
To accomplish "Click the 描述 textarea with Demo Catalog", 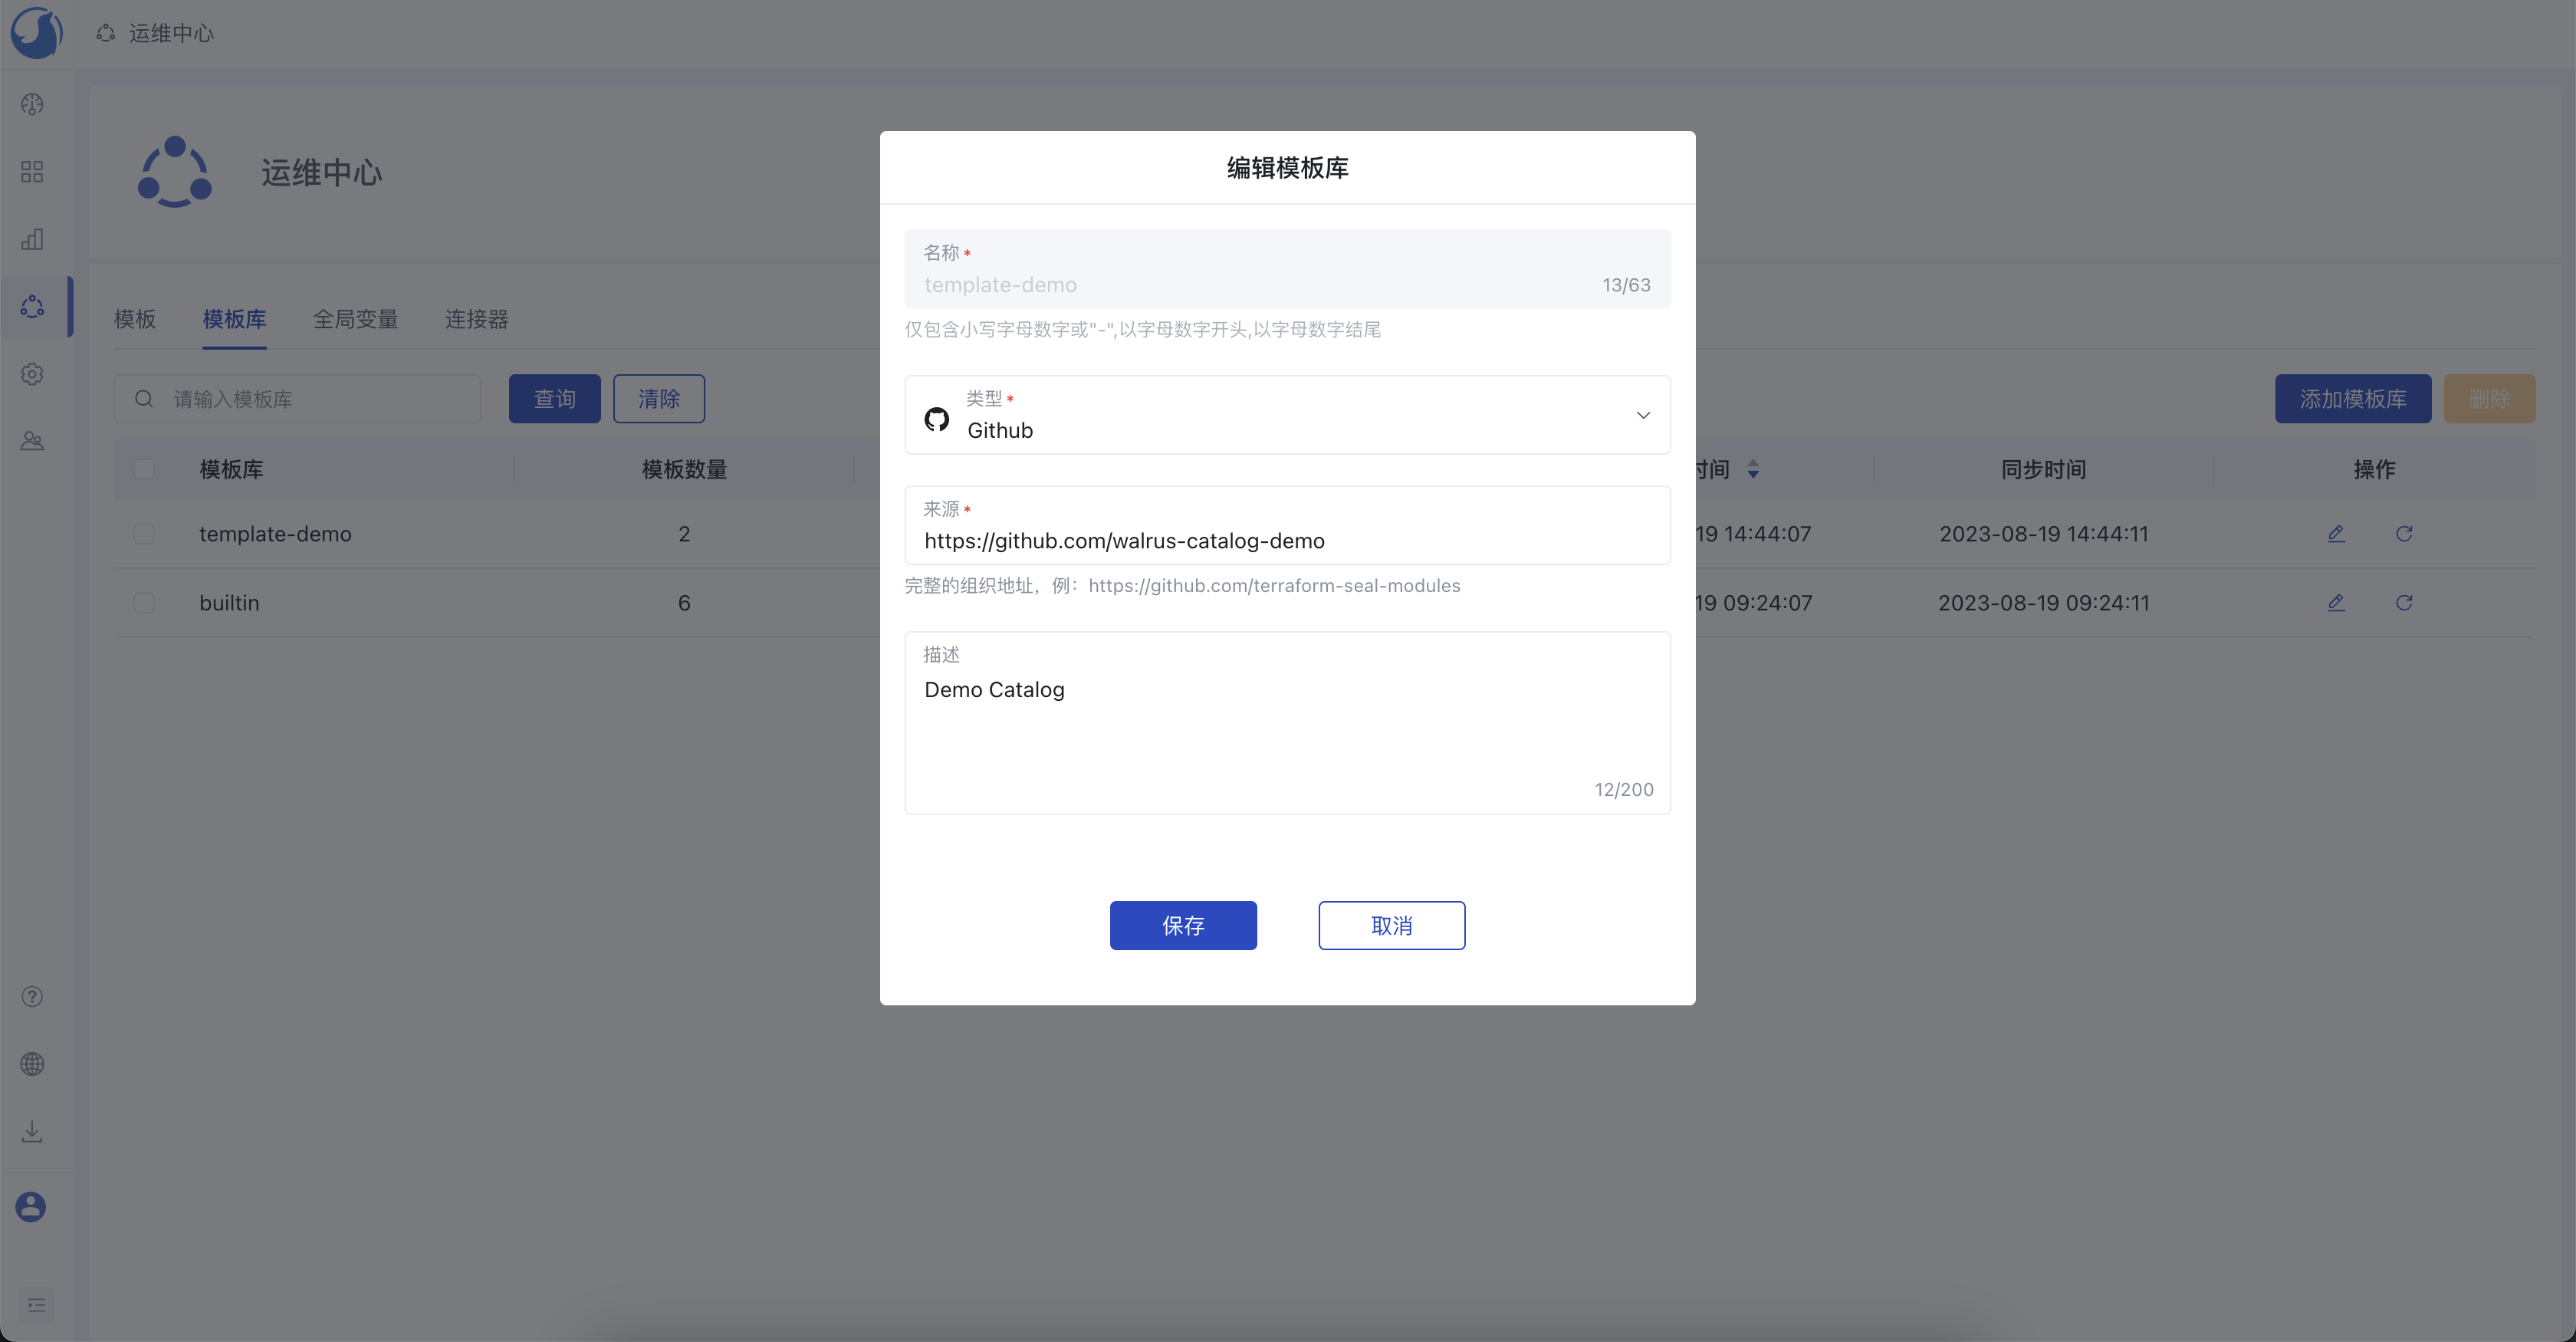I will [x=1287, y=723].
